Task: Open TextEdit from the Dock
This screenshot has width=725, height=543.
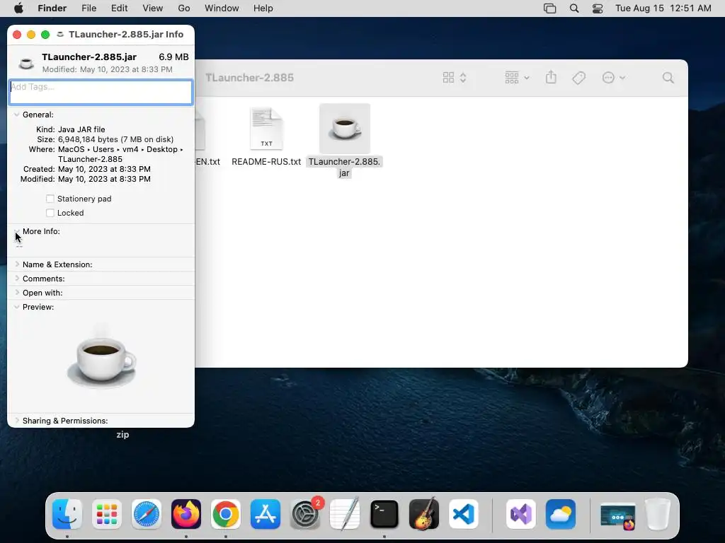Action: pyautogui.click(x=345, y=514)
